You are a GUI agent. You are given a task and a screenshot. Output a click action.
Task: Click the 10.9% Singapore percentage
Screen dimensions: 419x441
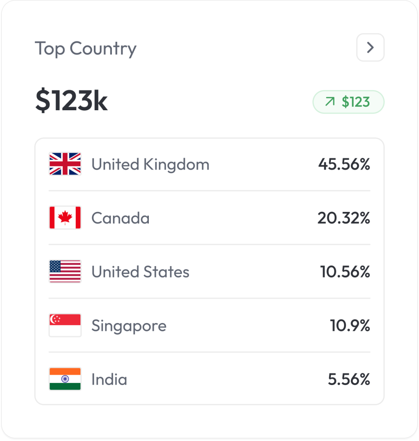[x=350, y=326]
